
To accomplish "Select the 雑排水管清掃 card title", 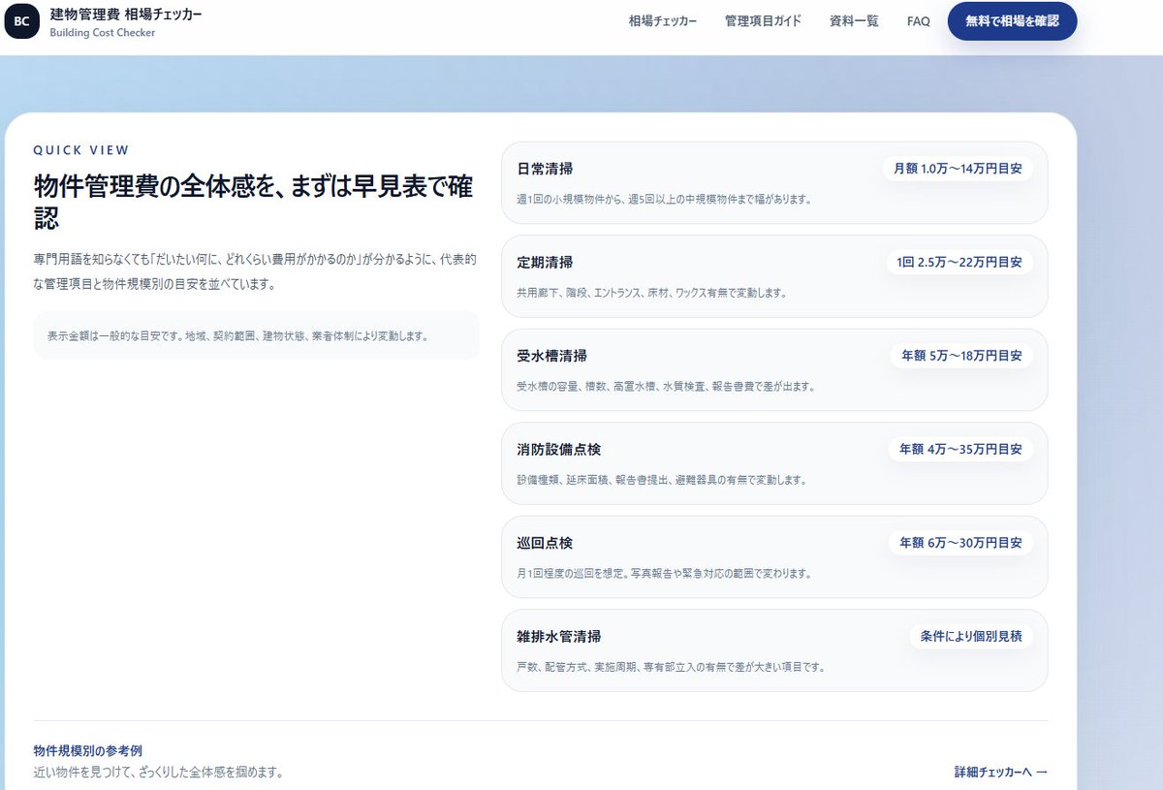I will [558, 637].
